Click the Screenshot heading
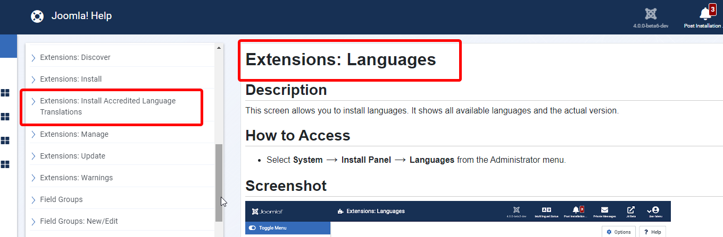 (286, 186)
